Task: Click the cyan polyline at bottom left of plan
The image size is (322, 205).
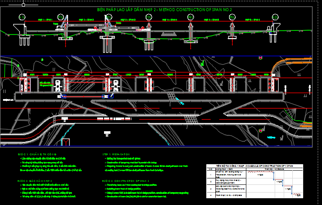Action: [x=64, y=141]
